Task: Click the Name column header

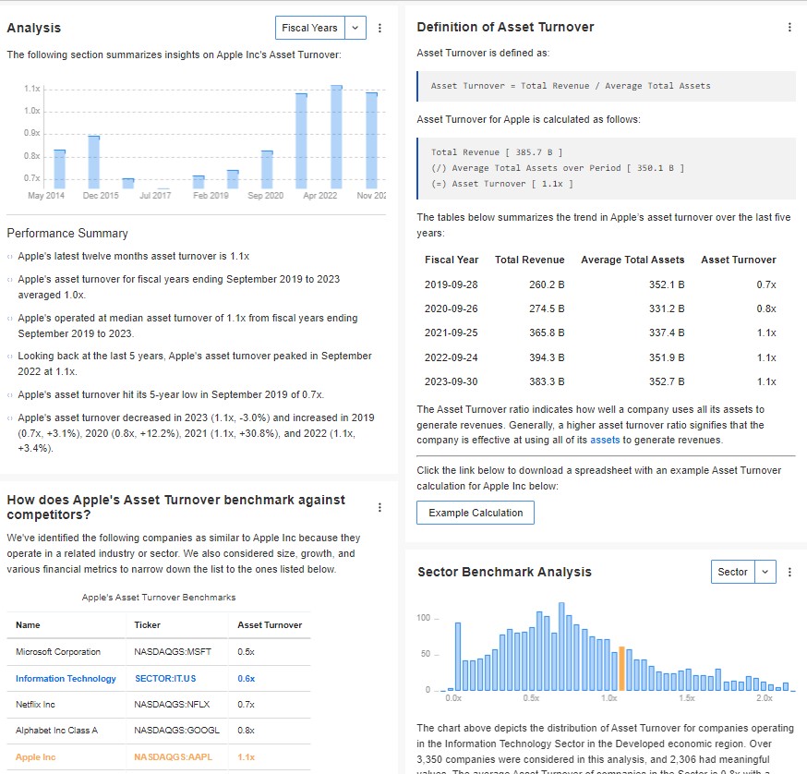Action: coord(28,624)
